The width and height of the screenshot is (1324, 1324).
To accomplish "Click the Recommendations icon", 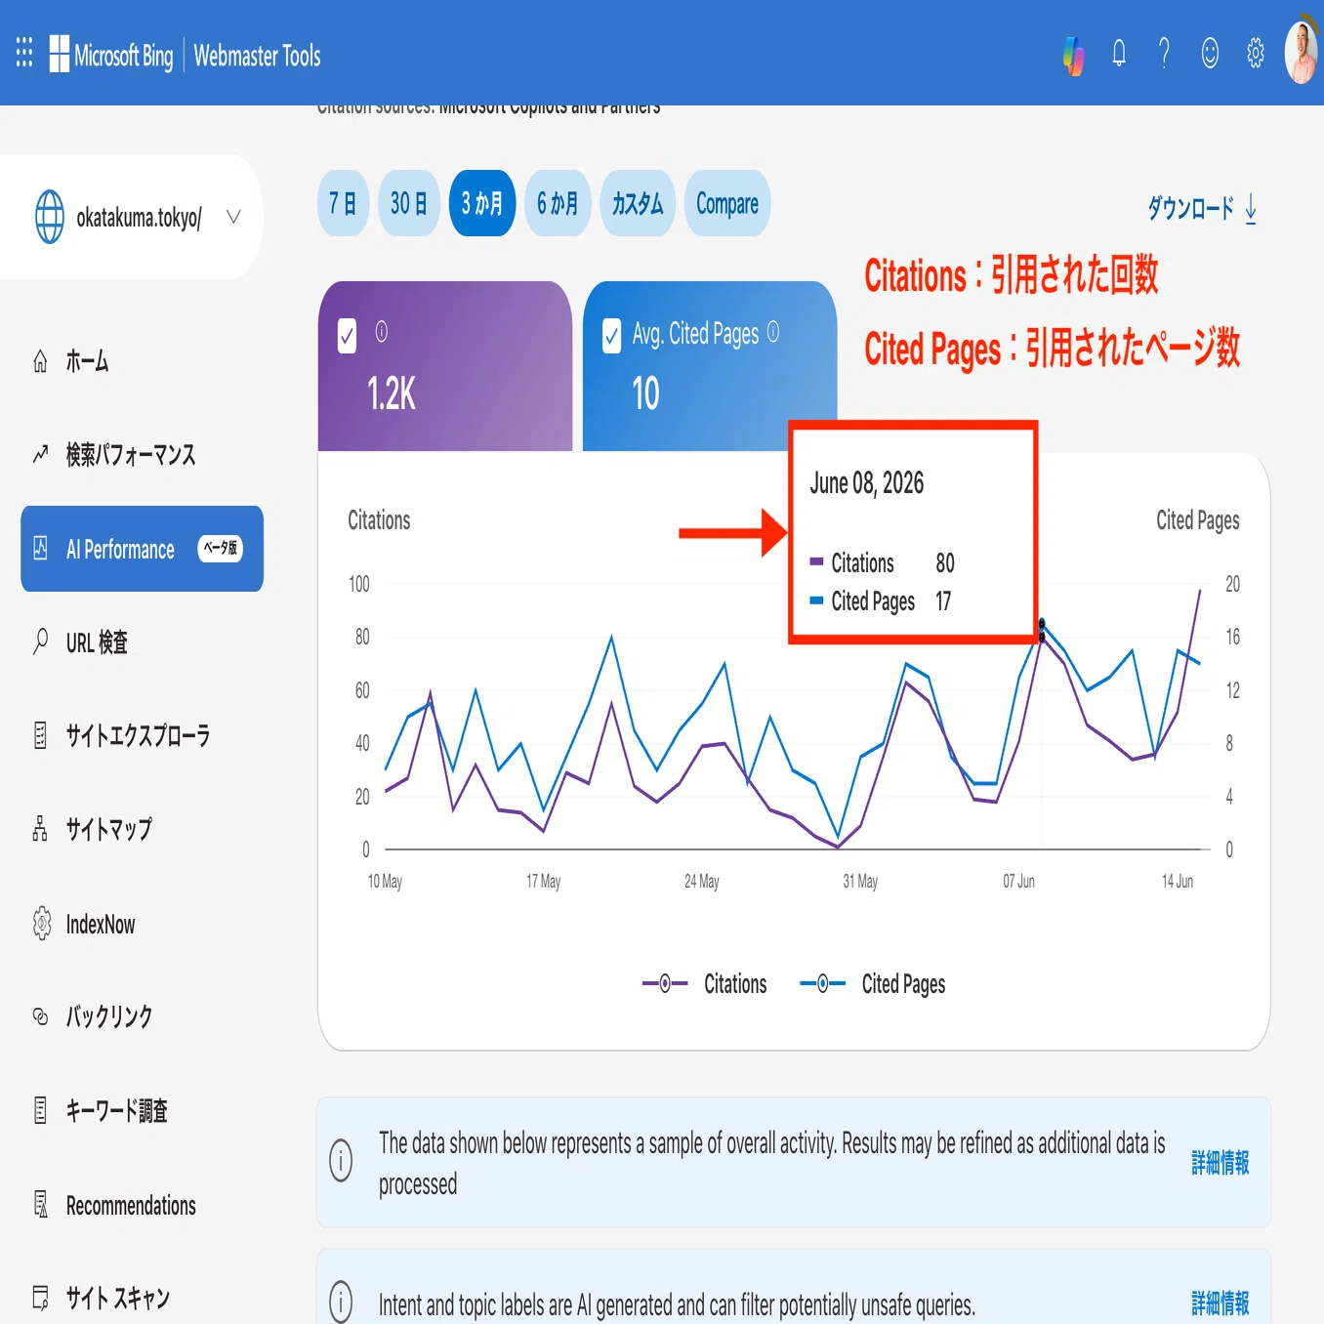I will [40, 1204].
